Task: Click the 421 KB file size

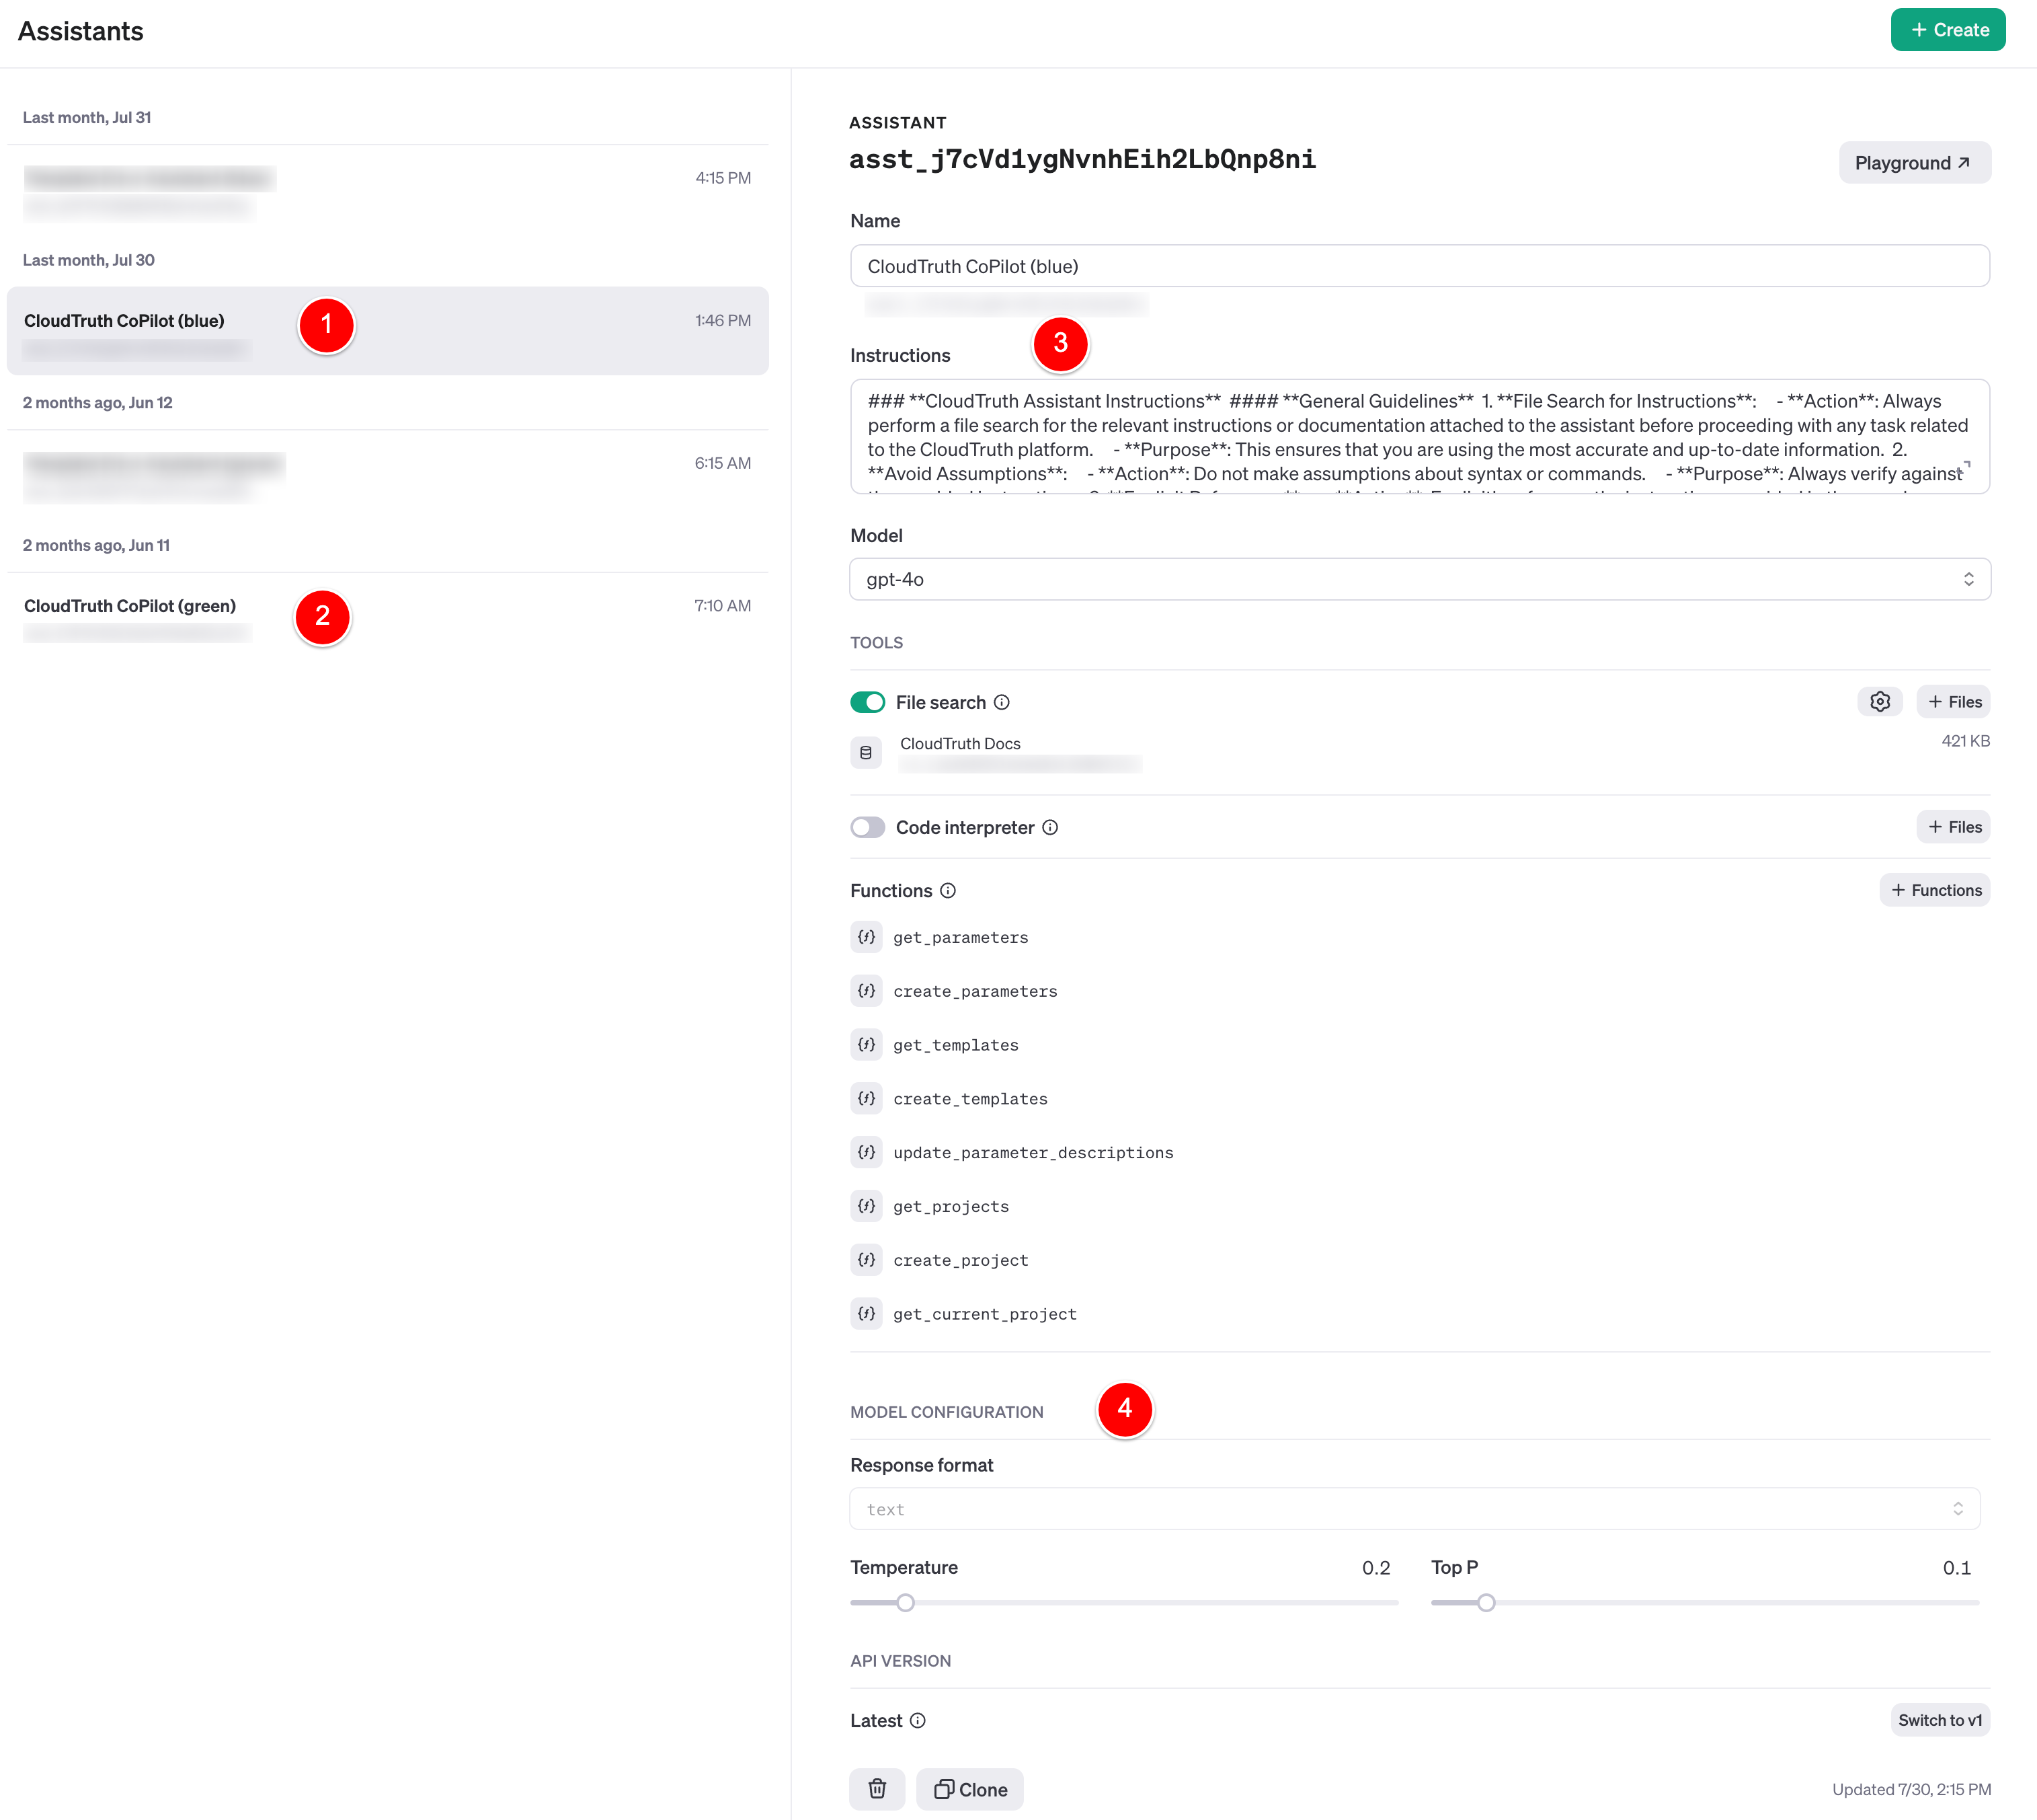Action: point(1965,741)
